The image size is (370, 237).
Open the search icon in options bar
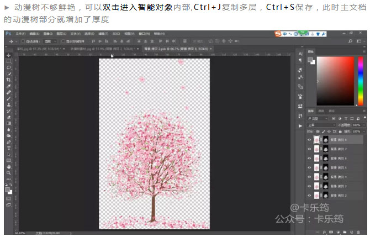click(351, 41)
